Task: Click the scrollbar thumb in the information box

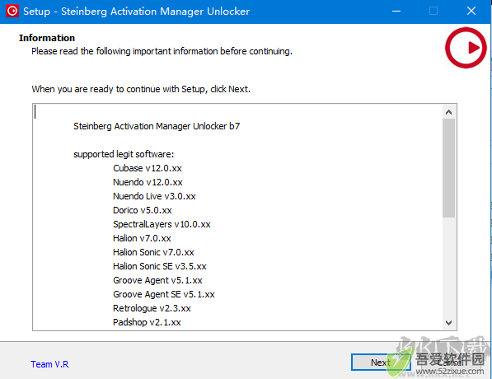Action: click(x=448, y=168)
